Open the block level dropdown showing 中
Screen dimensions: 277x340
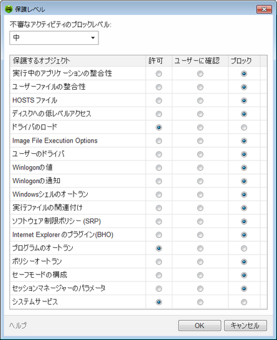[x=54, y=38]
